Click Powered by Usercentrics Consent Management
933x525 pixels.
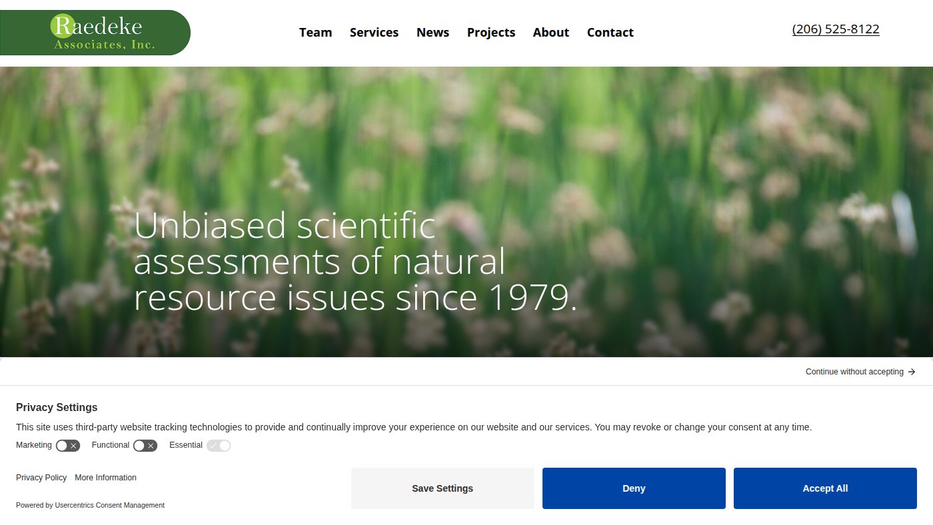90,505
